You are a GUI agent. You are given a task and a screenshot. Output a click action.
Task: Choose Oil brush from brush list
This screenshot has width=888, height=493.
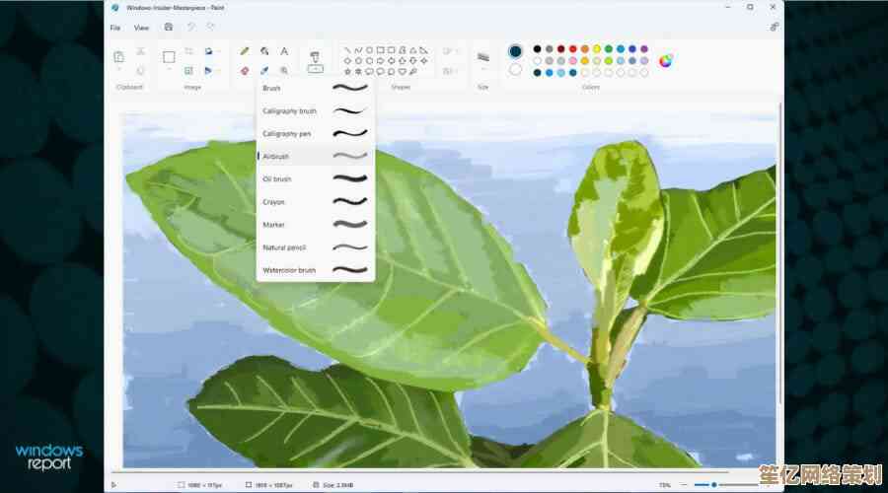pos(277,178)
